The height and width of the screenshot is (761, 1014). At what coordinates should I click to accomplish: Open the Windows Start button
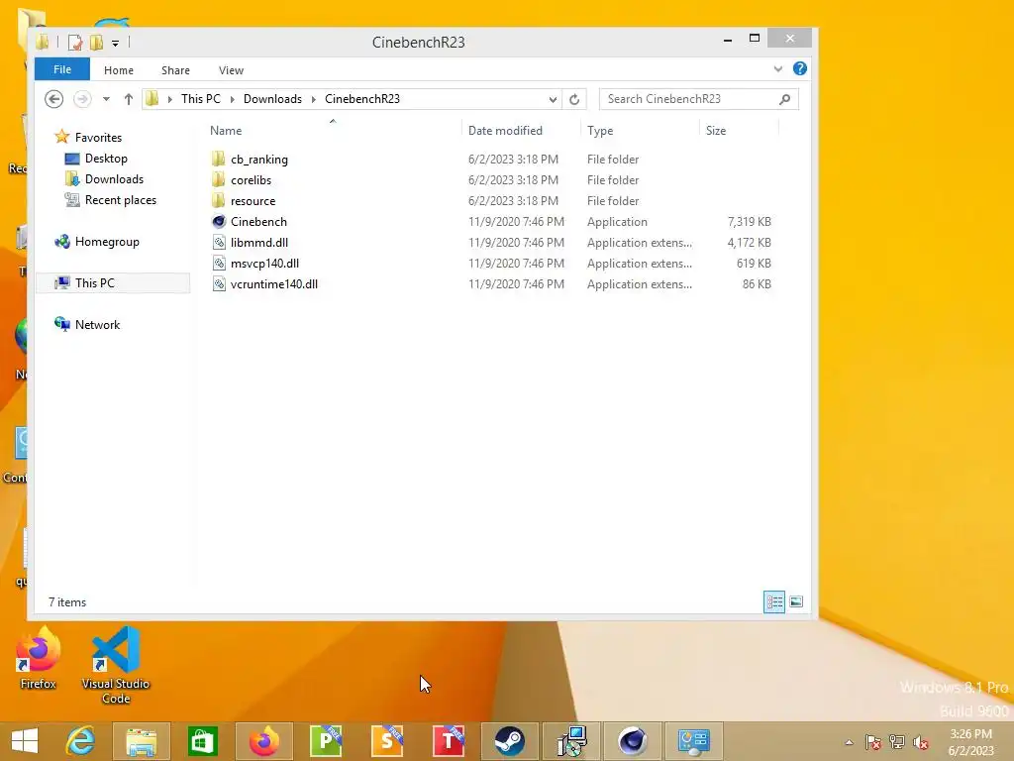pos(25,741)
